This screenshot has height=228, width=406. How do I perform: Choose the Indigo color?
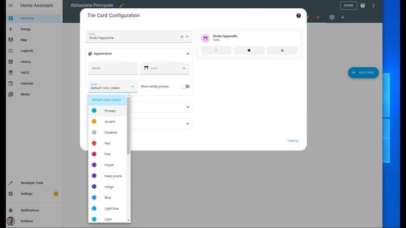click(x=107, y=187)
